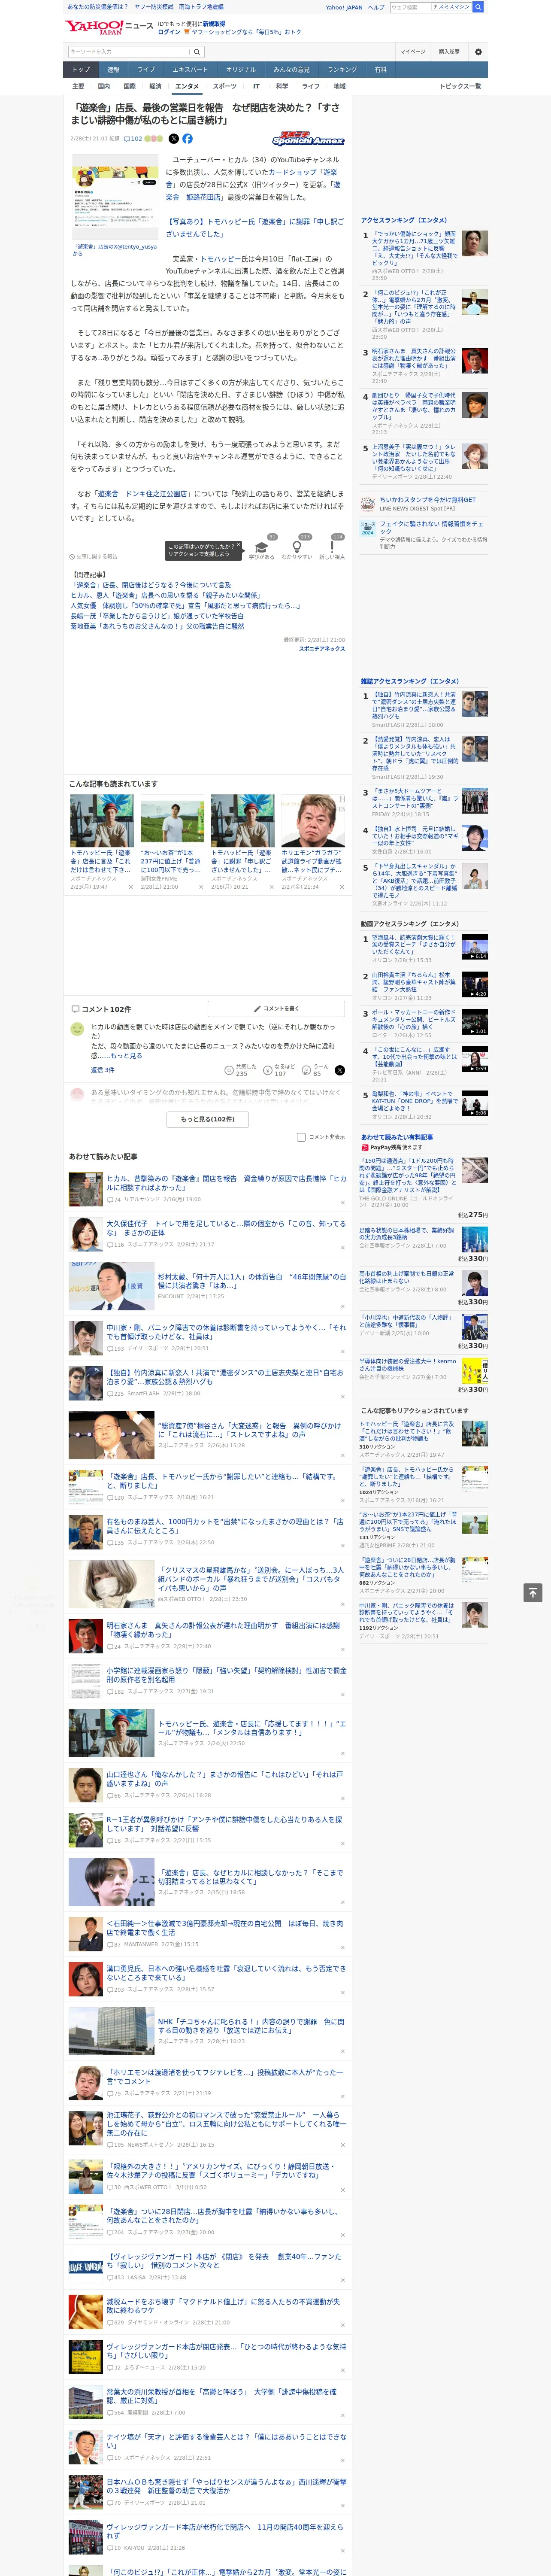Open the article comment count bubble 102
Screen dimensions: 551x2576
[x=133, y=139]
